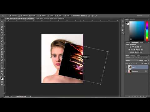Add a Curves adjustment
150x112 pixels.
[136, 47]
